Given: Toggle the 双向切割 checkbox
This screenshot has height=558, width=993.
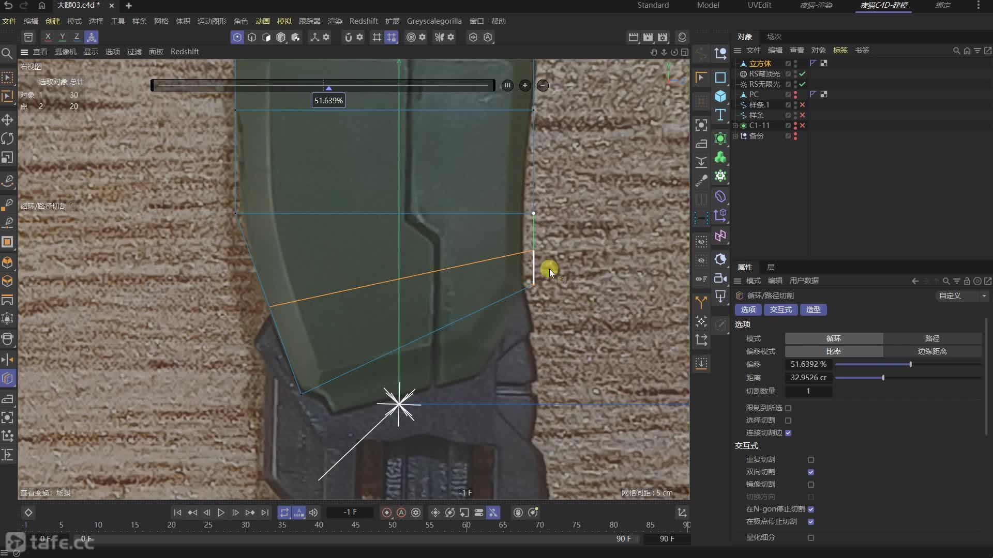Looking at the screenshot, I should click(x=811, y=472).
